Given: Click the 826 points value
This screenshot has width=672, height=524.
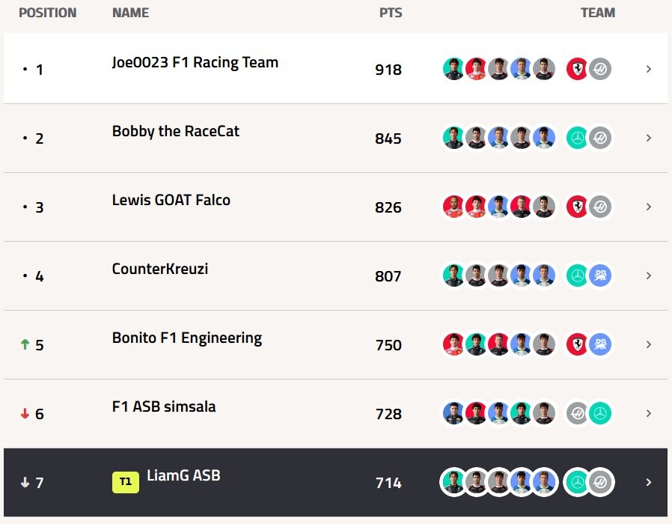Looking at the screenshot, I should click(388, 207).
